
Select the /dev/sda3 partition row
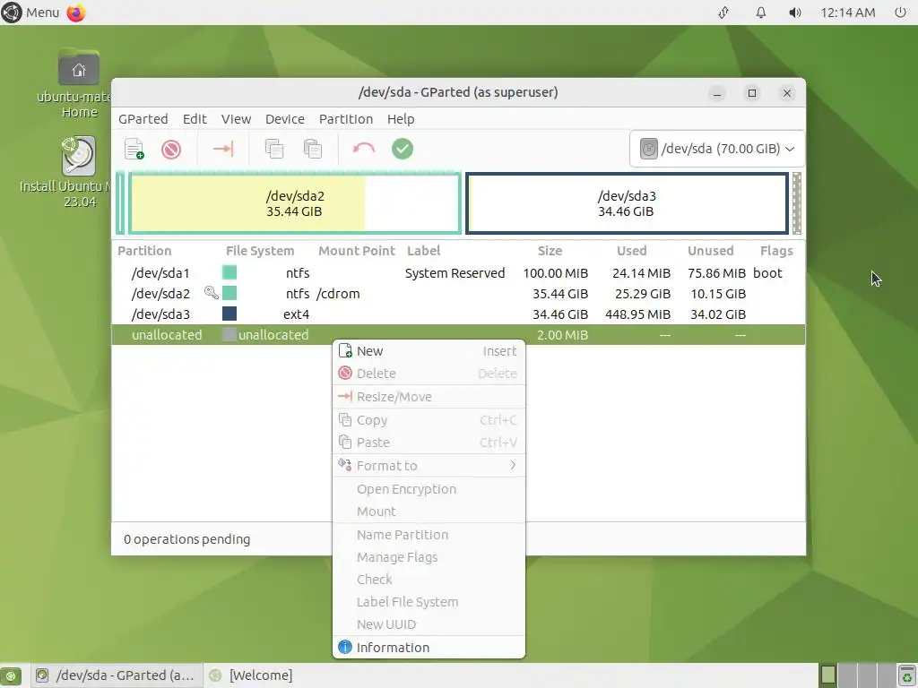[458, 314]
